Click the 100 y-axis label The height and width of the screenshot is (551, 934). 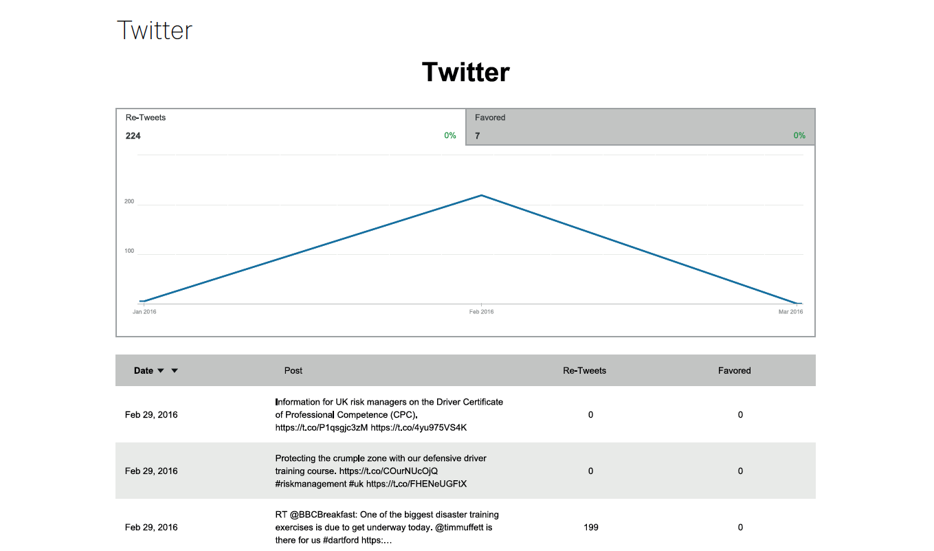pos(129,251)
